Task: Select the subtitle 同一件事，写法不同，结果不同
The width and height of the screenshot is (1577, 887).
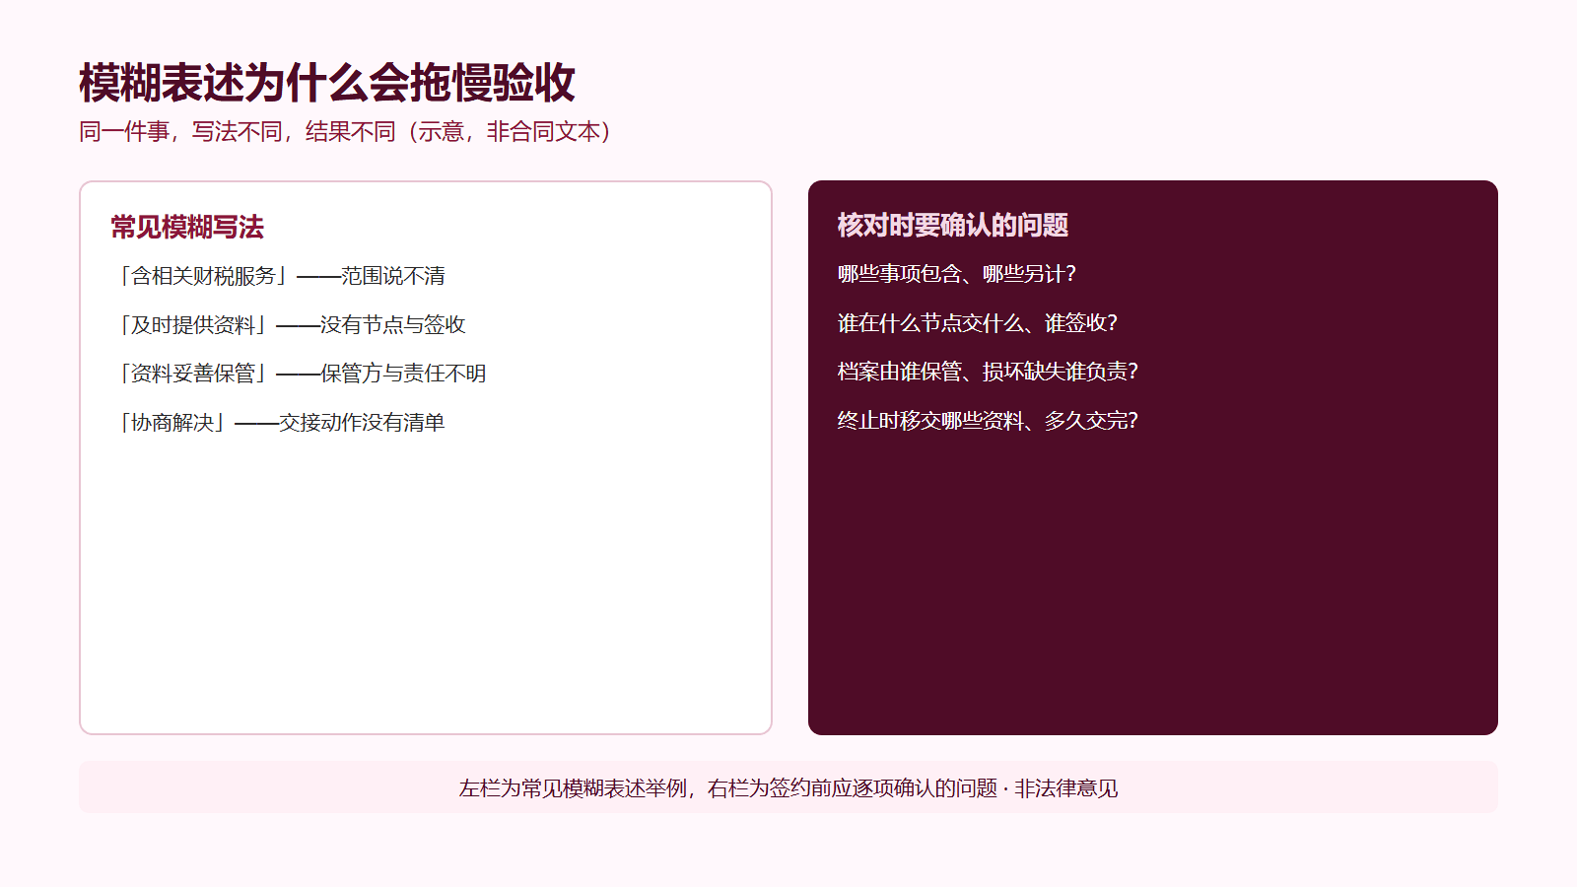Action: coord(237,131)
